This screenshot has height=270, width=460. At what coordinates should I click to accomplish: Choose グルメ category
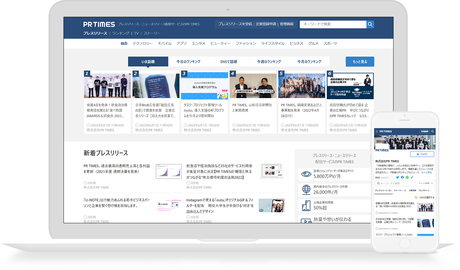point(313,43)
